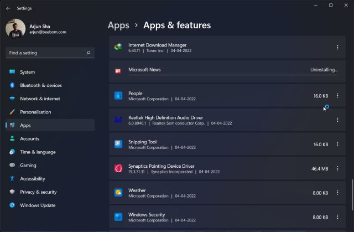The height and width of the screenshot is (232, 354).
Task: Expand options menu for Snipping Tool
Action: click(x=337, y=145)
